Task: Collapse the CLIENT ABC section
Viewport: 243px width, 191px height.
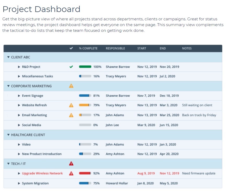Action: click(8, 57)
